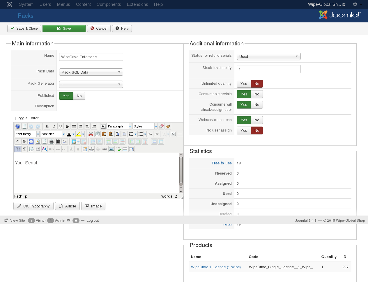Pick the yellow highlight color swatch
Screen dimensions: 368x302
[x=79, y=134]
